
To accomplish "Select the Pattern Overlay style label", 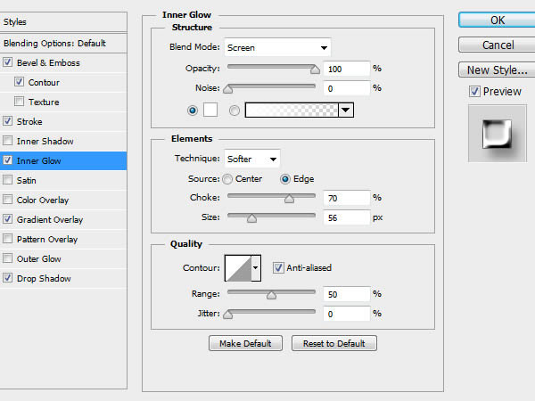I will click(47, 239).
